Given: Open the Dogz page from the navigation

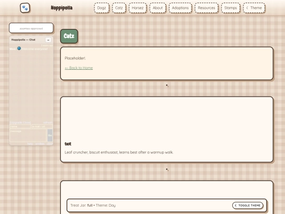Looking at the screenshot, I should click(x=102, y=8).
